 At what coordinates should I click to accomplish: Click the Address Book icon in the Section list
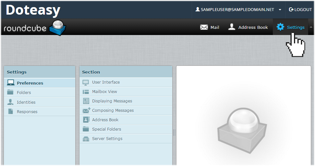click(86, 120)
